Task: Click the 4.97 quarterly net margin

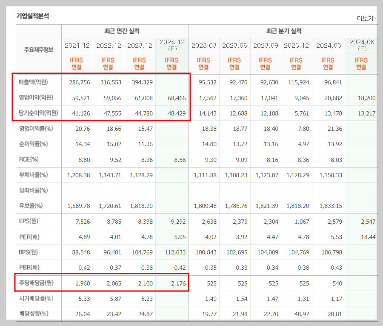Action: 303,144
